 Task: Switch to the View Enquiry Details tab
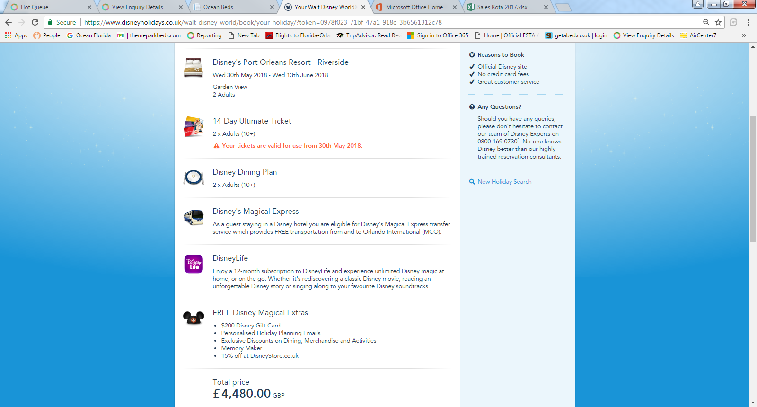(141, 7)
